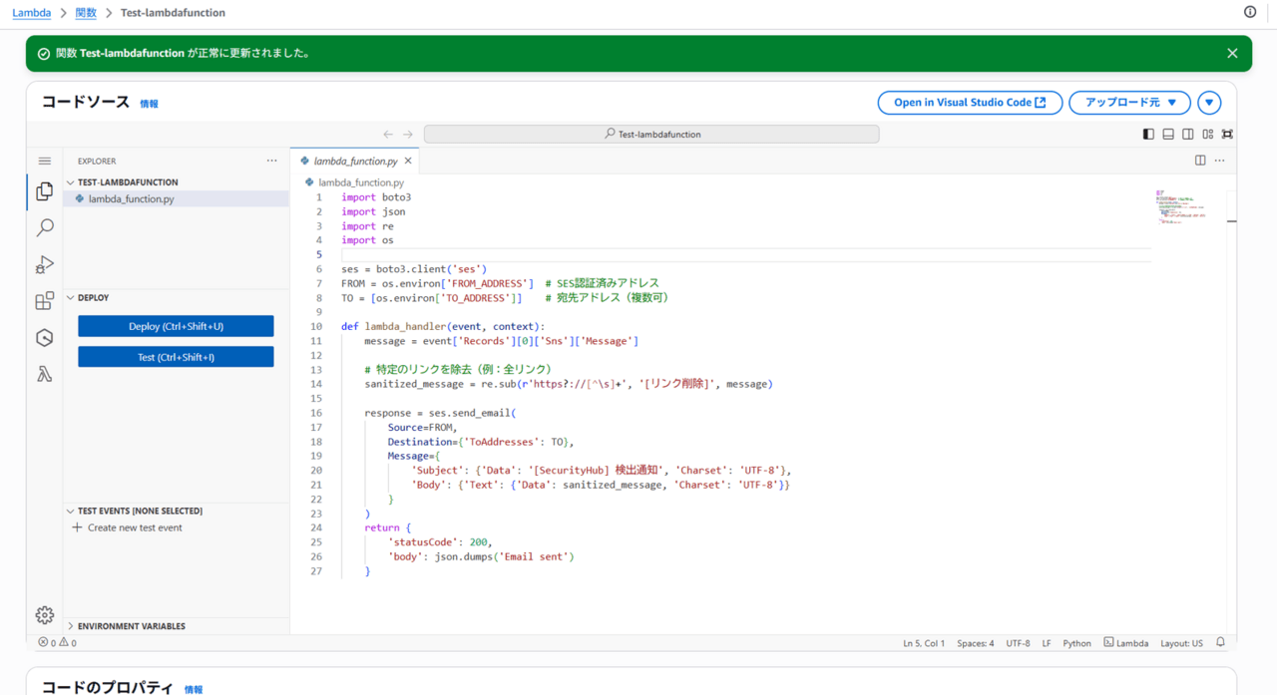Screen dimensions: 1277x695
Task: Click the 'def lambda_handler' code line
Action: click(x=443, y=326)
